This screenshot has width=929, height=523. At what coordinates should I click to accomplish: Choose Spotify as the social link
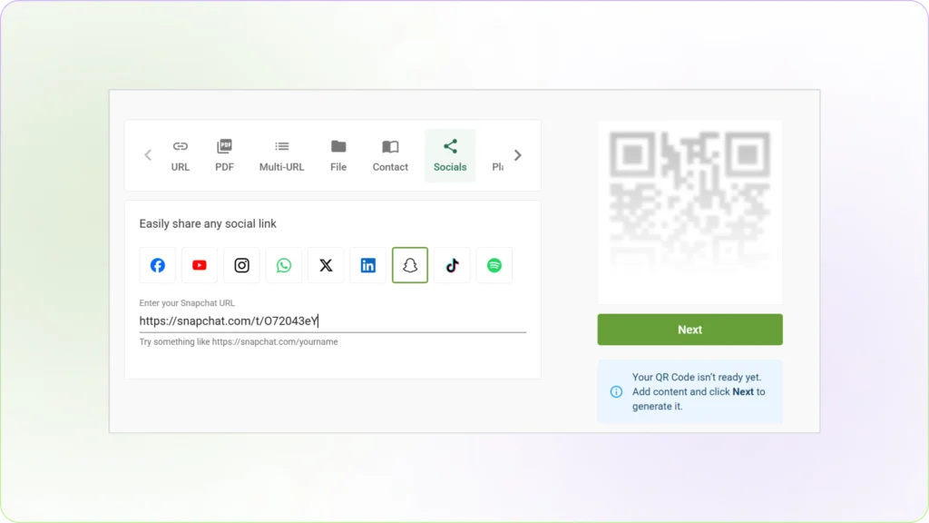point(494,265)
